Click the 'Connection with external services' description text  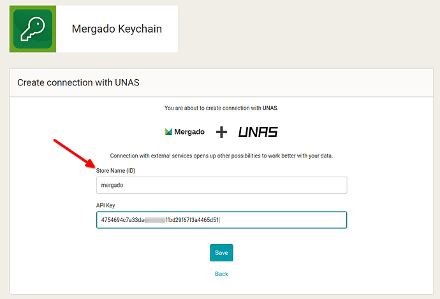[221, 156]
